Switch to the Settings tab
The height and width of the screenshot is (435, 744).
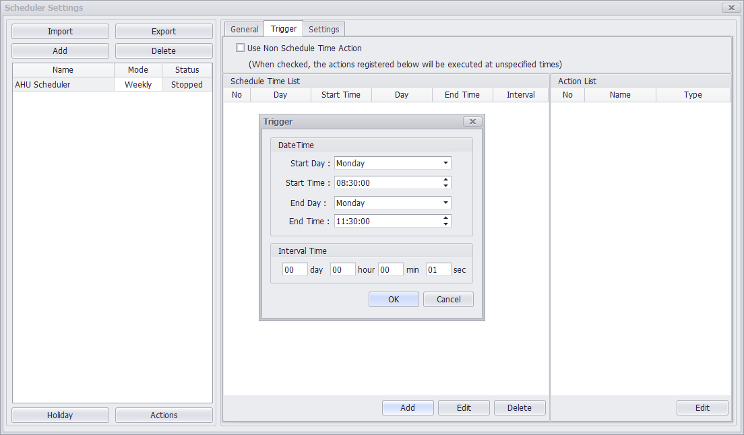pyautogui.click(x=323, y=30)
